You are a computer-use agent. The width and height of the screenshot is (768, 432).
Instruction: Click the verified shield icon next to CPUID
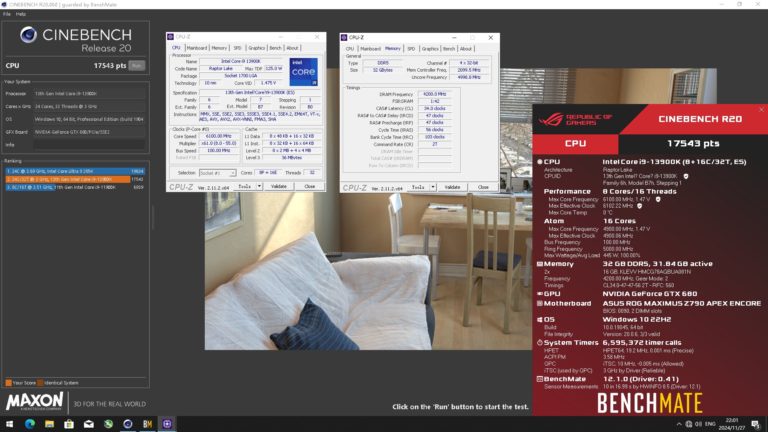tap(686, 176)
